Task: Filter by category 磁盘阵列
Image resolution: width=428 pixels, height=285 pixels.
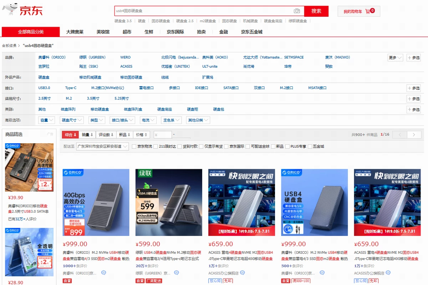Action: point(68,109)
